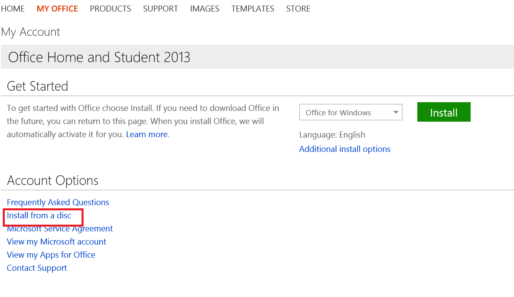The height and width of the screenshot is (297, 514).
Task: Visit the STORE menu item
Action: pyautogui.click(x=298, y=8)
